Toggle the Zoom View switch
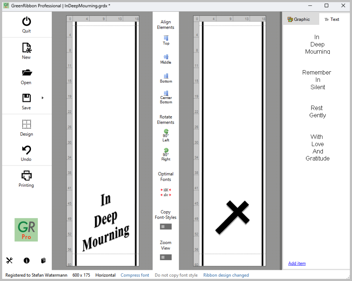 166,257
